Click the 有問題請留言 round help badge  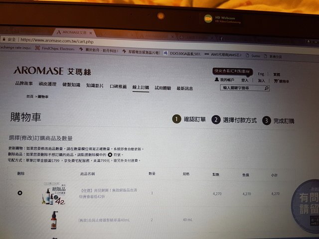(x=305, y=206)
